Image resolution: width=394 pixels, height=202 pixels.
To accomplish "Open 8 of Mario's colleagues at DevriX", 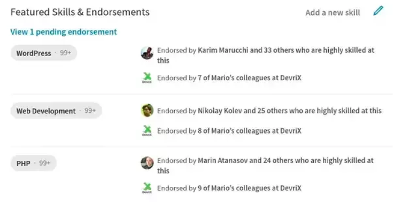I will [249, 130].
